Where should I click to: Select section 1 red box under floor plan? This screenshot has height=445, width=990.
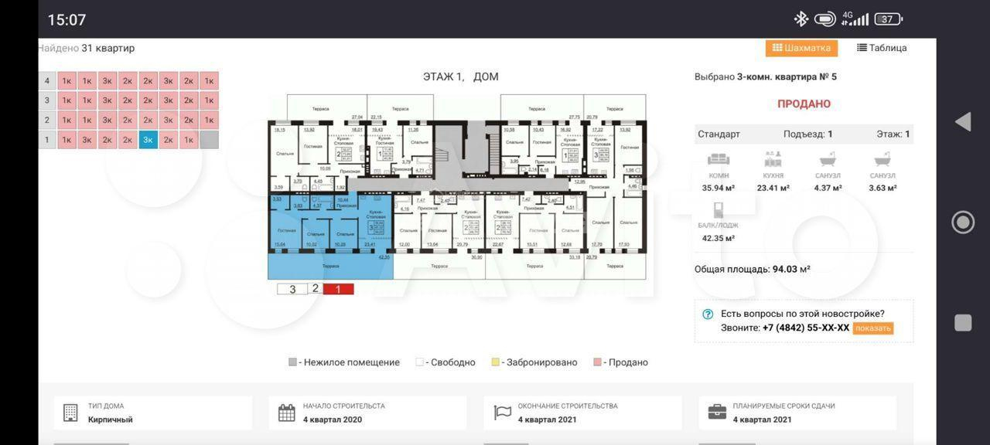tap(338, 289)
